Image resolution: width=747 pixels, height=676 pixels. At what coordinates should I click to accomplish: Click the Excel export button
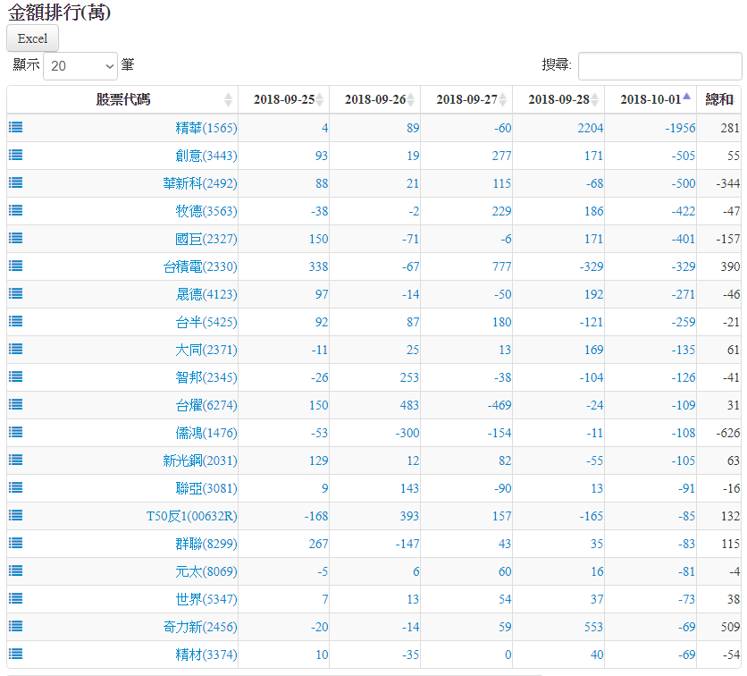[x=33, y=38]
